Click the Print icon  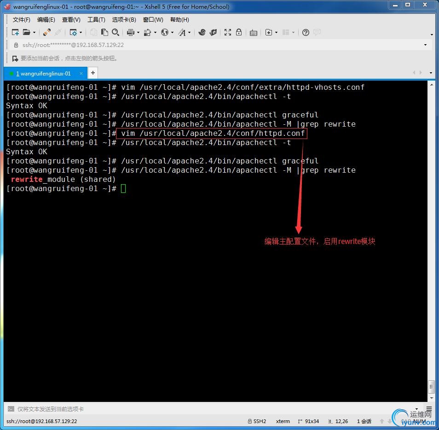tap(131, 33)
